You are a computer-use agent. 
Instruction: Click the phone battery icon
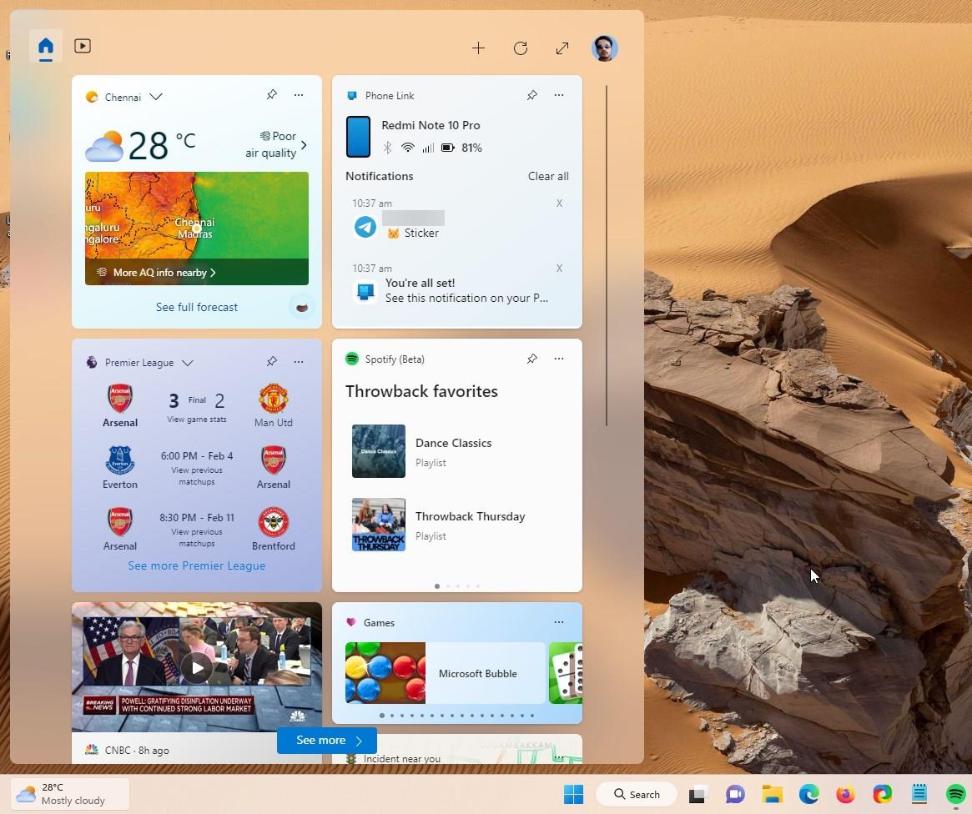[x=447, y=148]
